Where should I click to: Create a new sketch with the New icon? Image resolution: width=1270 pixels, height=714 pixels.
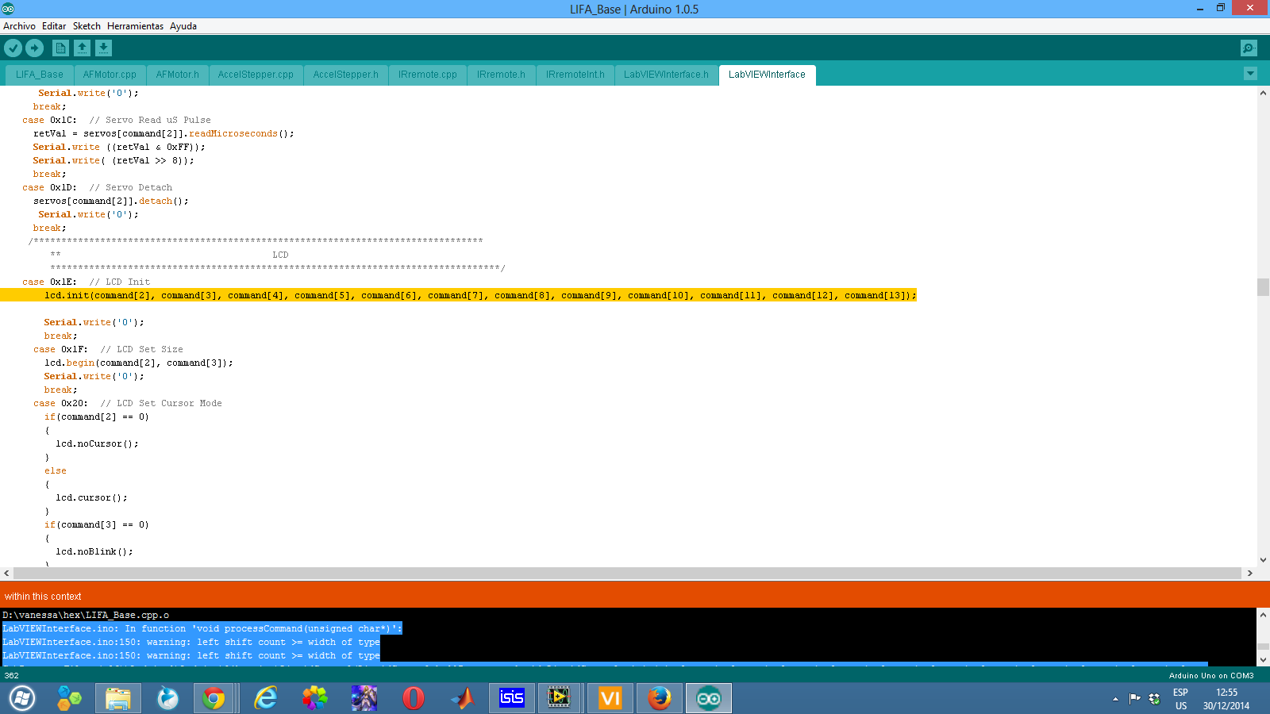[x=60, y=48]
